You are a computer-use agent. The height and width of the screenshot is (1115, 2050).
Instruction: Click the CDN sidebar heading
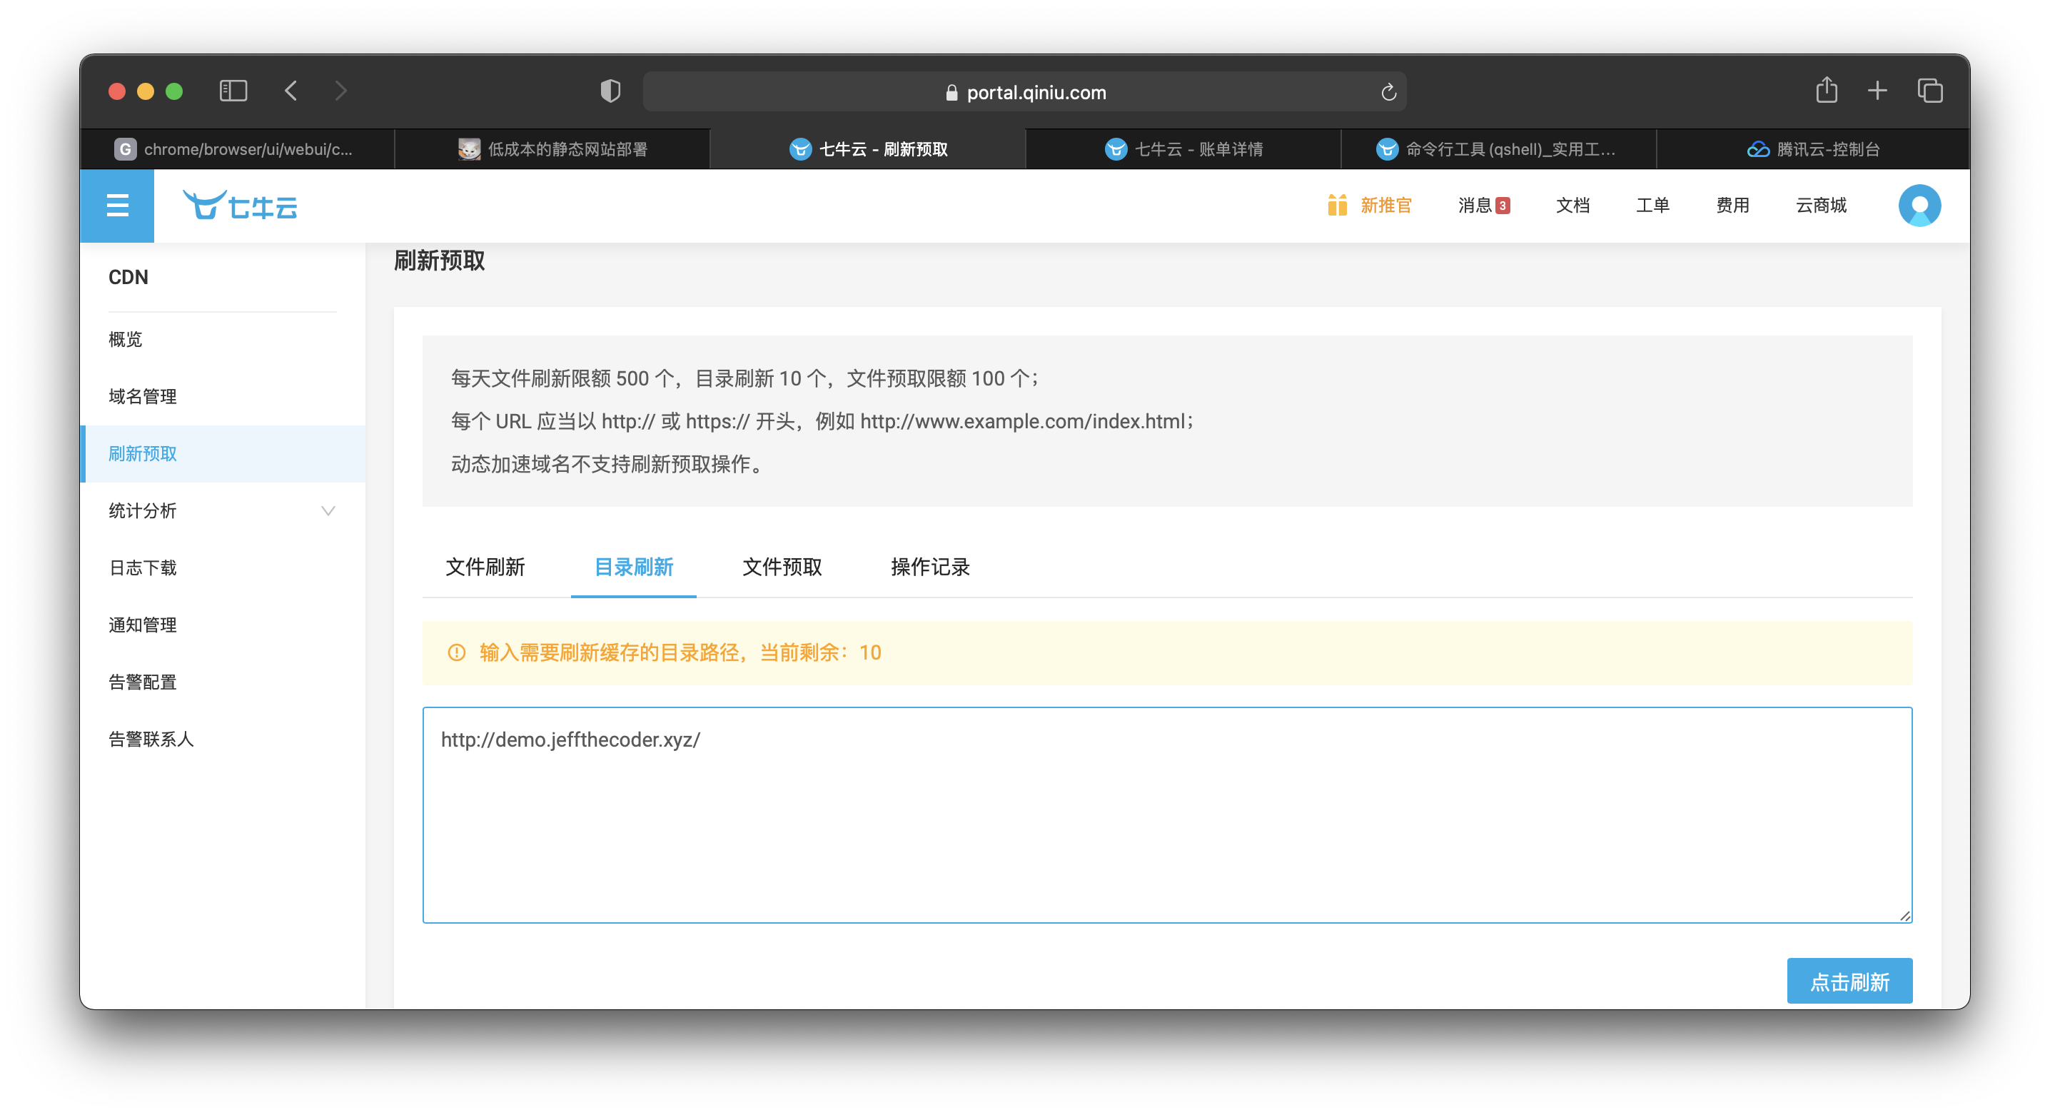click(128, 277)
